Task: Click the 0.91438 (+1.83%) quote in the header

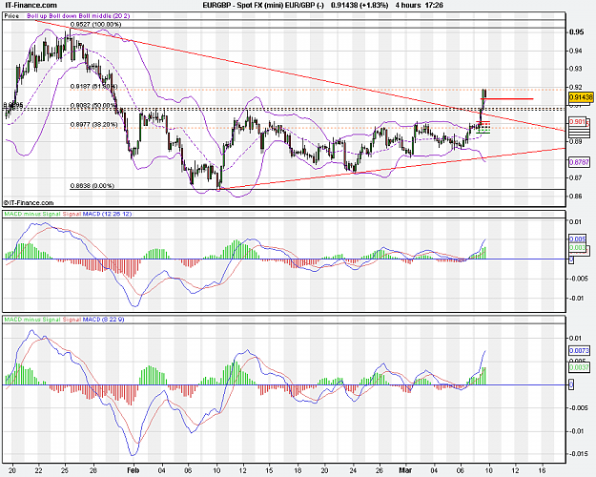Action: pyautogui.click(x=360, y=6)
